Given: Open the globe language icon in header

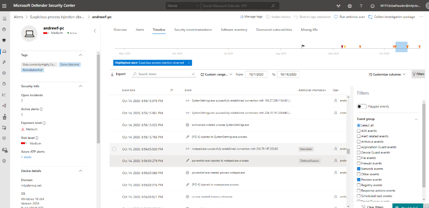Looking at the screenshot, I should [x=350, y=6].
